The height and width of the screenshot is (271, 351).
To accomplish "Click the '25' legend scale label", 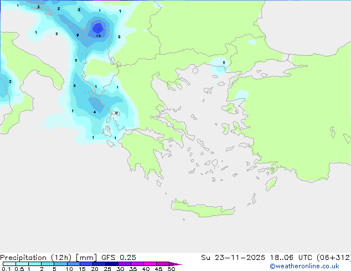I will pyautogui.click(x=107, y=269).
